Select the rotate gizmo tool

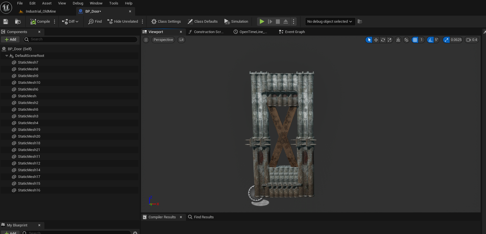(383, 40)
